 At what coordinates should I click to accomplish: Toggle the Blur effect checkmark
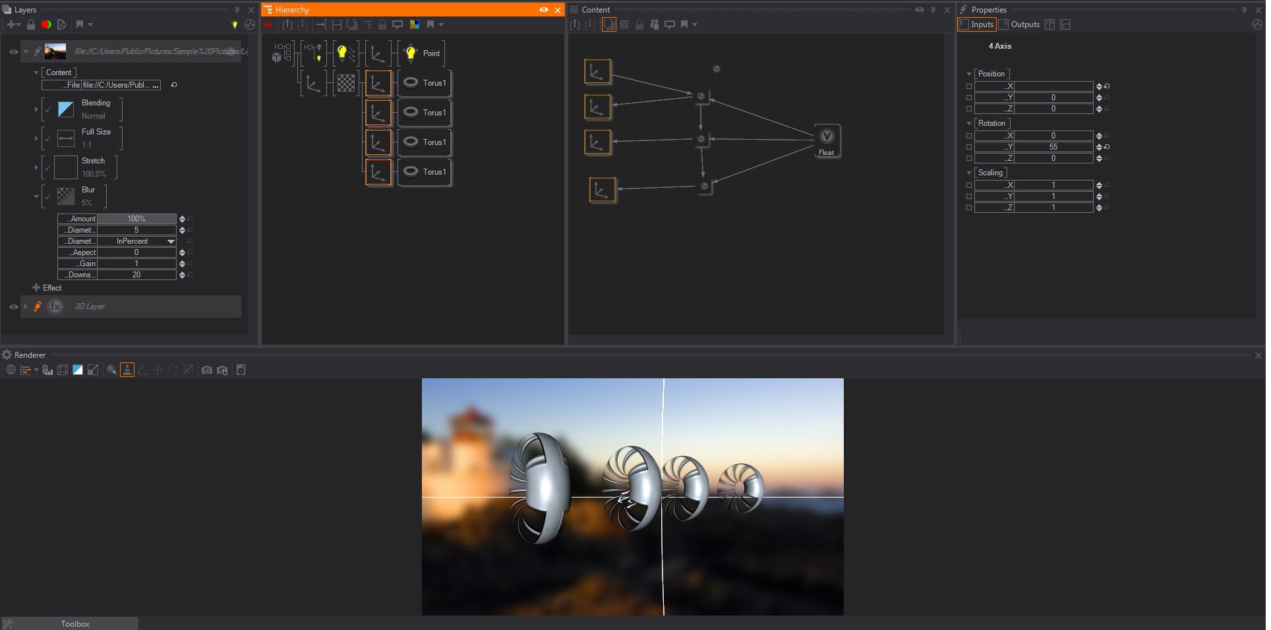coord(48,196)
